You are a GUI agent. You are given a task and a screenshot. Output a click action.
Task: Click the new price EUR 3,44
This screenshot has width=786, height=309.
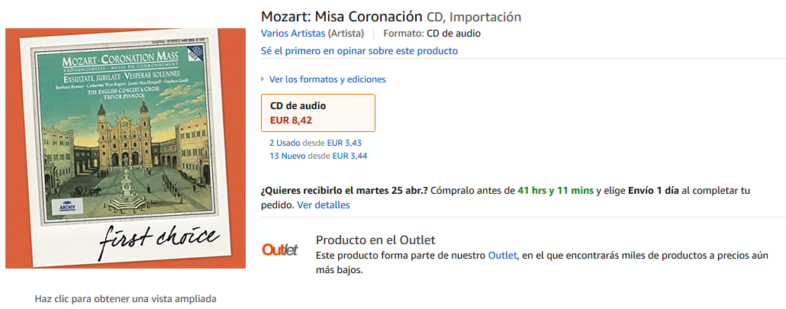(347, 156)
